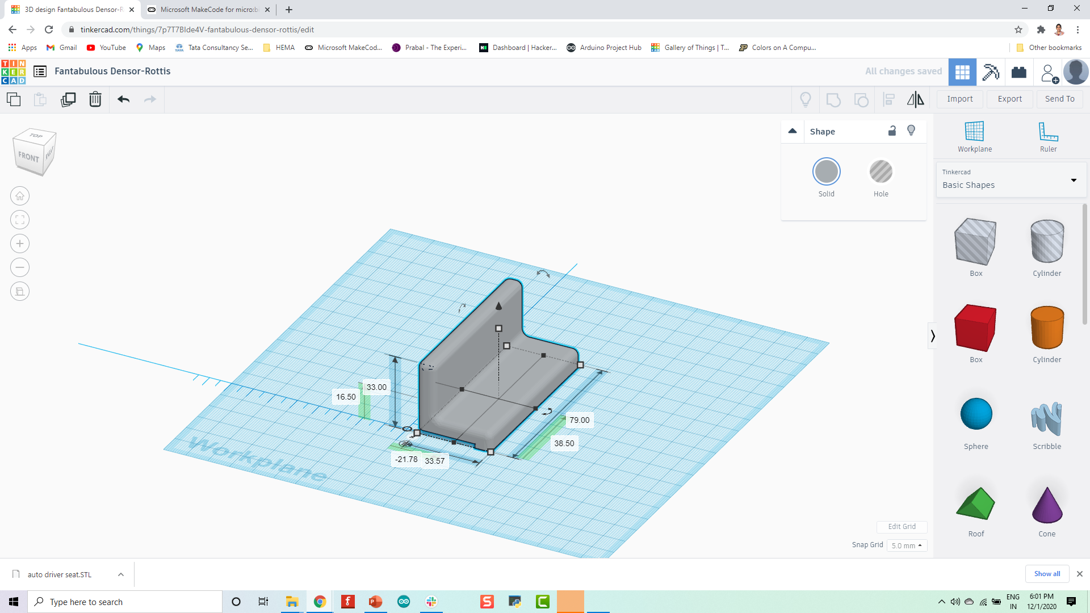Click the Delete shape icon

click(95, 99)
